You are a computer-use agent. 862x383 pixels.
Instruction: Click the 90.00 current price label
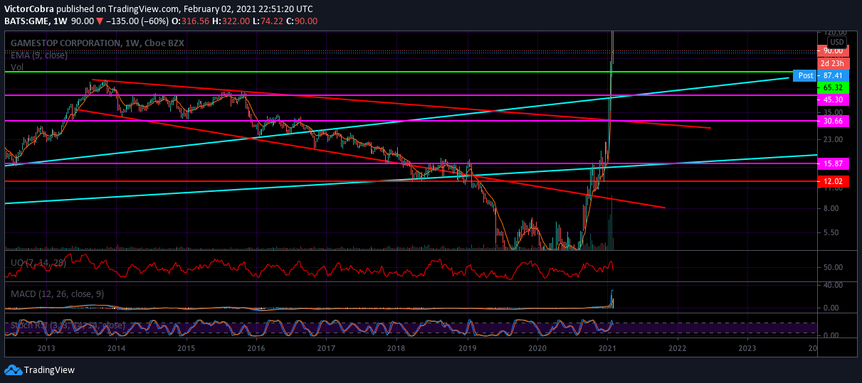coord(833,51)
